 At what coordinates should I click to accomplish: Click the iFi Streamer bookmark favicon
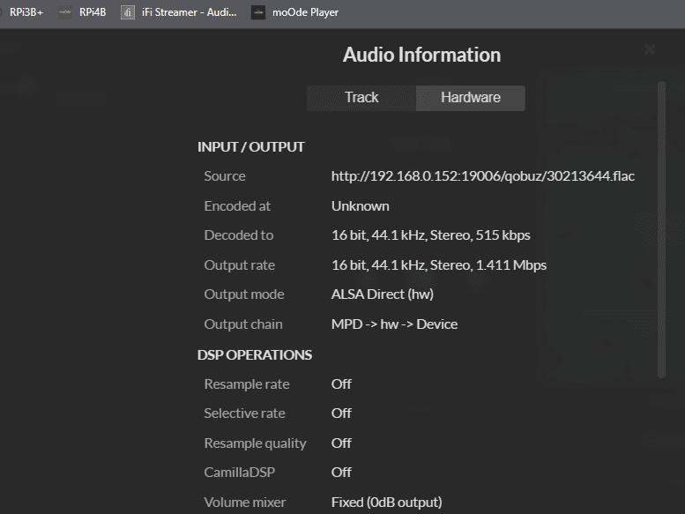coord(128,12)
